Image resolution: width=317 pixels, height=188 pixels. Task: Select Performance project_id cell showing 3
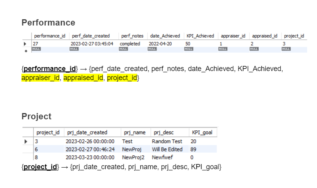click(294, 44)
